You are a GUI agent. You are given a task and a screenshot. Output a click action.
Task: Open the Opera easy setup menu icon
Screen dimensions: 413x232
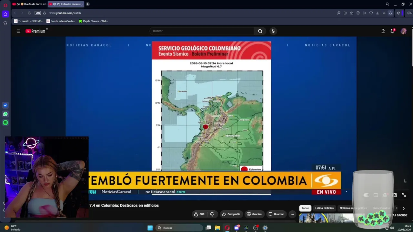pyautogui.click(x=384, y=13)
